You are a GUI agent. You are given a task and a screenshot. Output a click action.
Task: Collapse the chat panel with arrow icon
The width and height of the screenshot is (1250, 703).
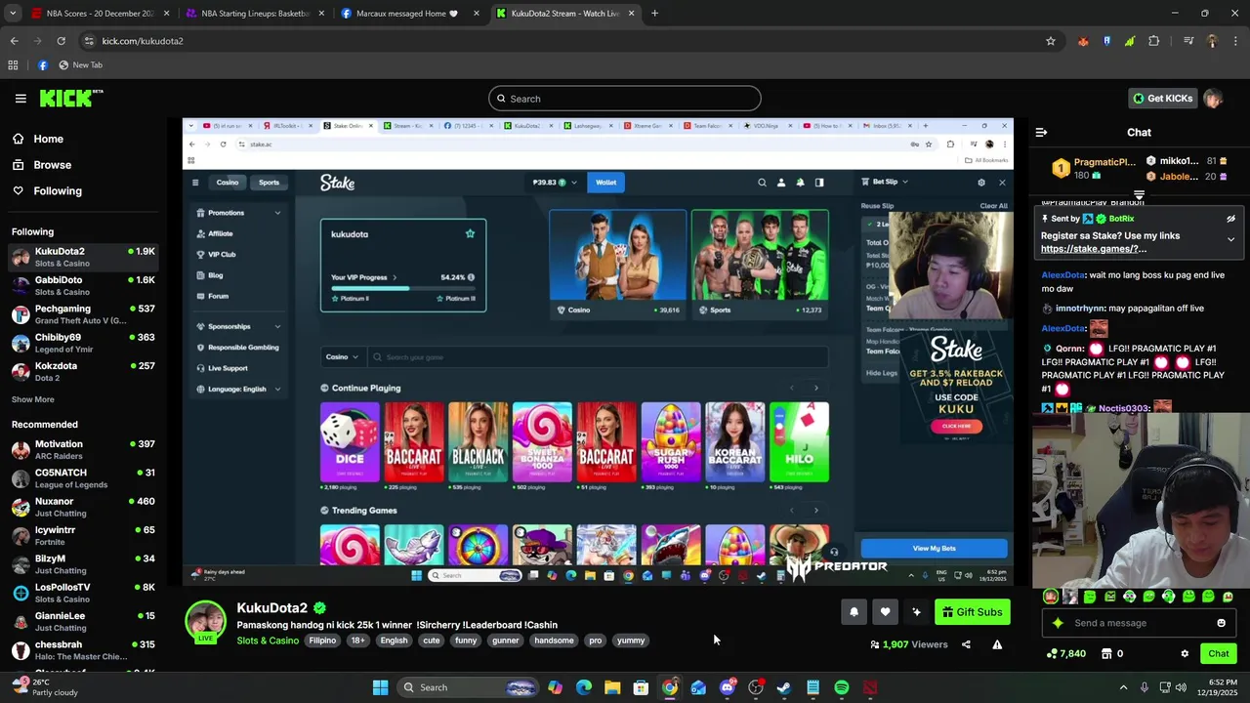coord(1041,132)
